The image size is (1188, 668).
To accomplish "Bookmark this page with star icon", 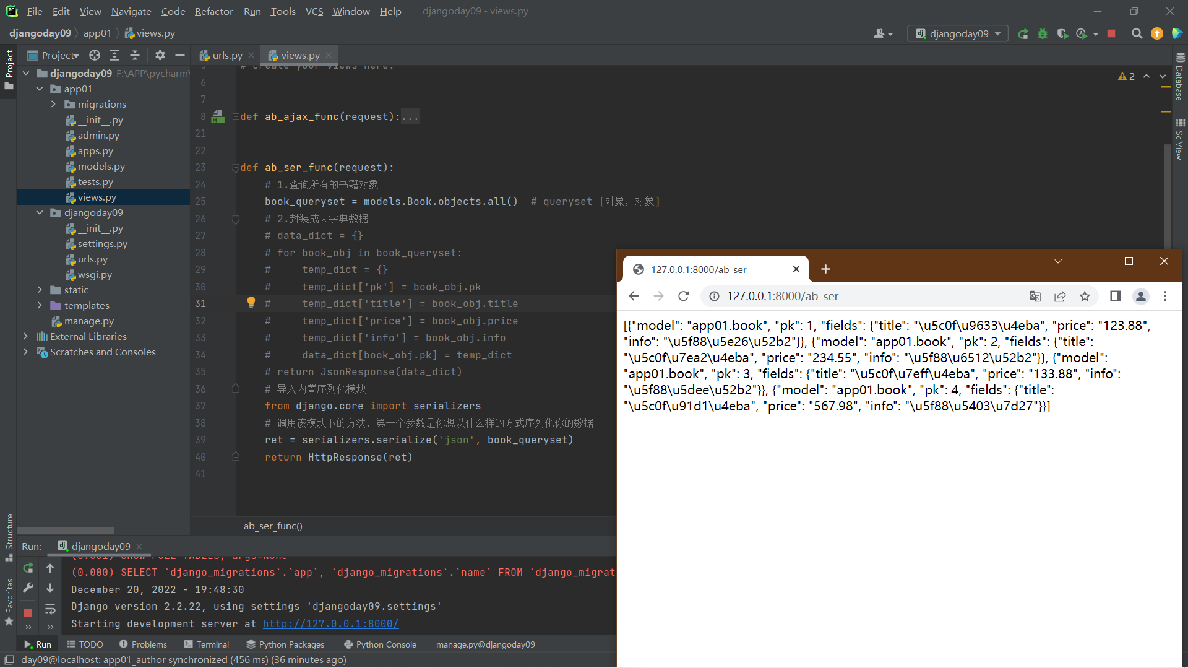I will (x=1085, y=297).
